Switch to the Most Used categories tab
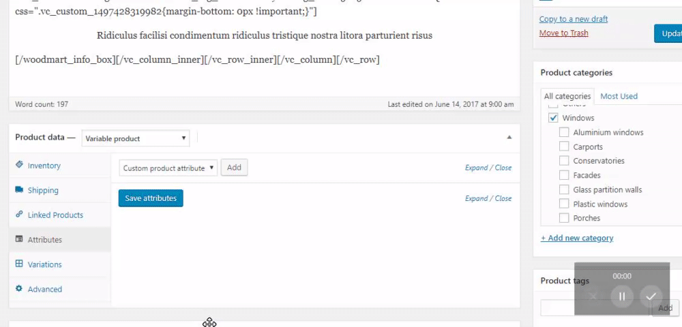Screen dimensions: 682x327 point(619,96)
